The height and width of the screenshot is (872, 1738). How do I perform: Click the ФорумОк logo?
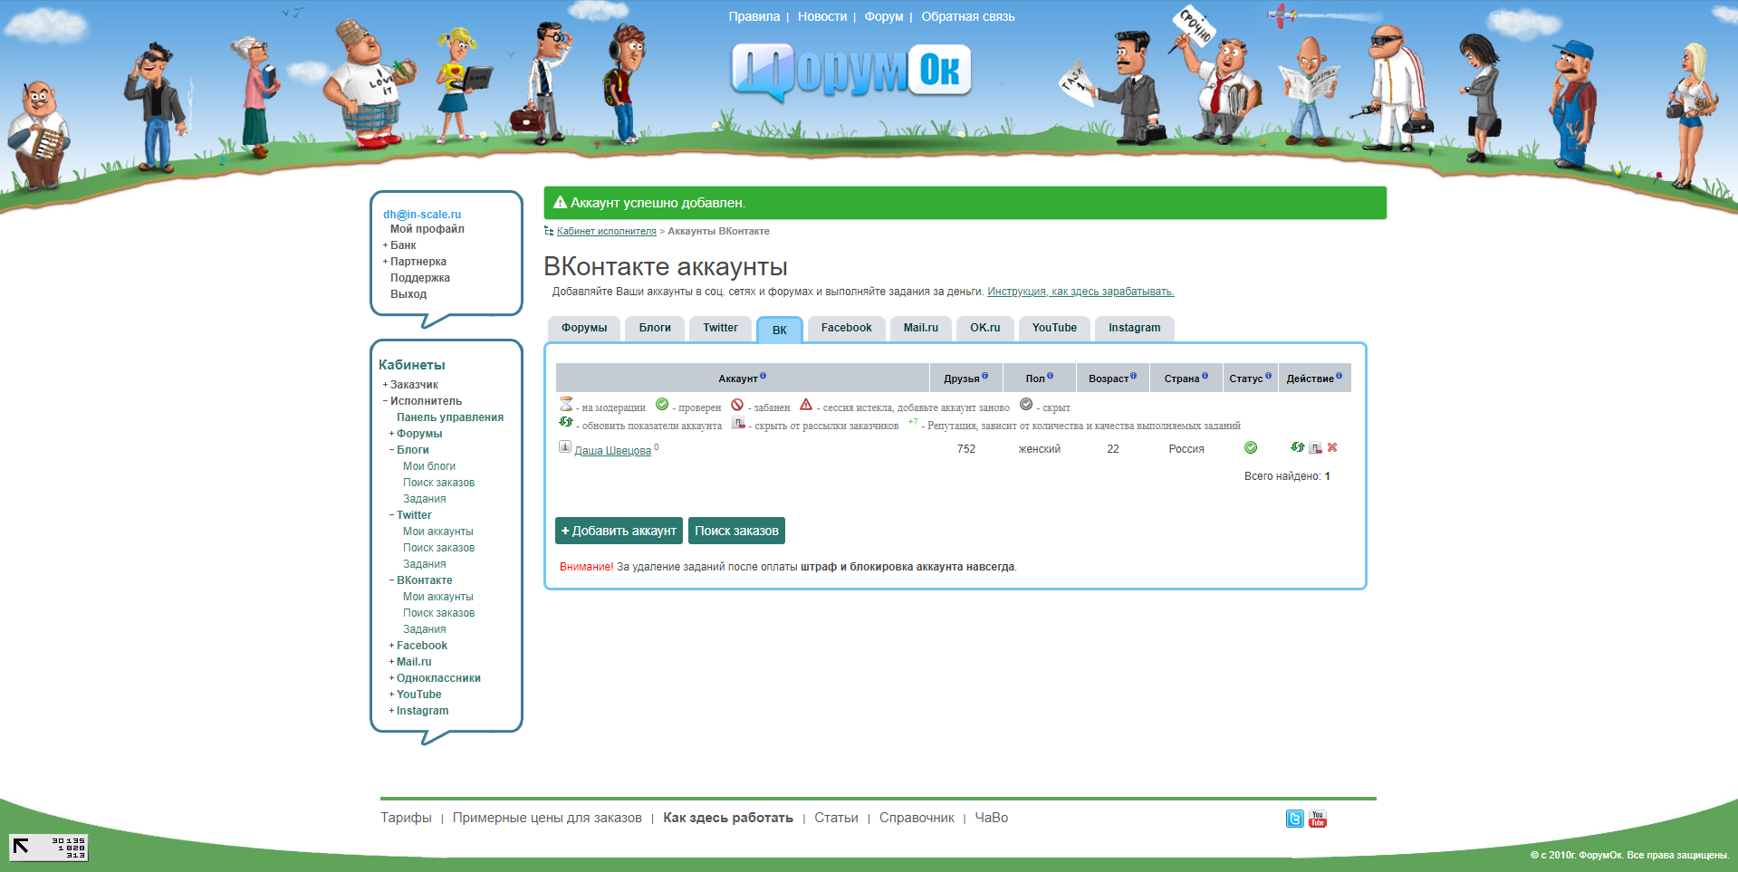851,72
